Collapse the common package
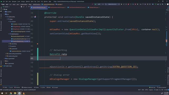Screen dimensions: 169x95 click(9, 22)
